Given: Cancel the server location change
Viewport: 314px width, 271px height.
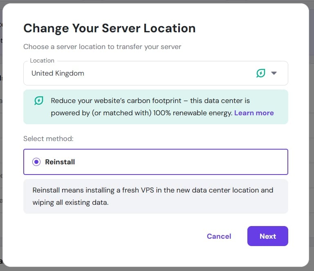Looking at the screenshot, I should click(x=219, y=236).
